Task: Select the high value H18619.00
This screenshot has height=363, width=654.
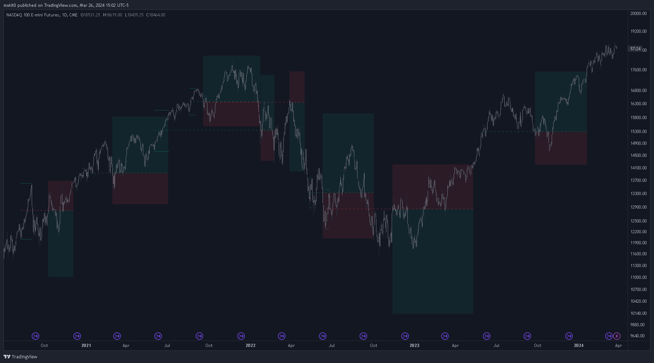Action: coord(112,15)
